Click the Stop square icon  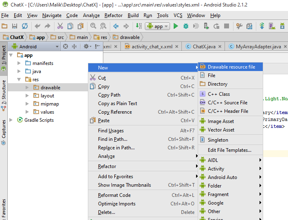click(x=227, y=26)
